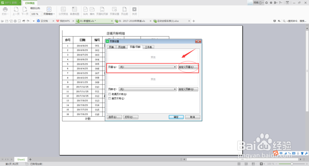Open page break preview (分页预览)

coord(63,11)
